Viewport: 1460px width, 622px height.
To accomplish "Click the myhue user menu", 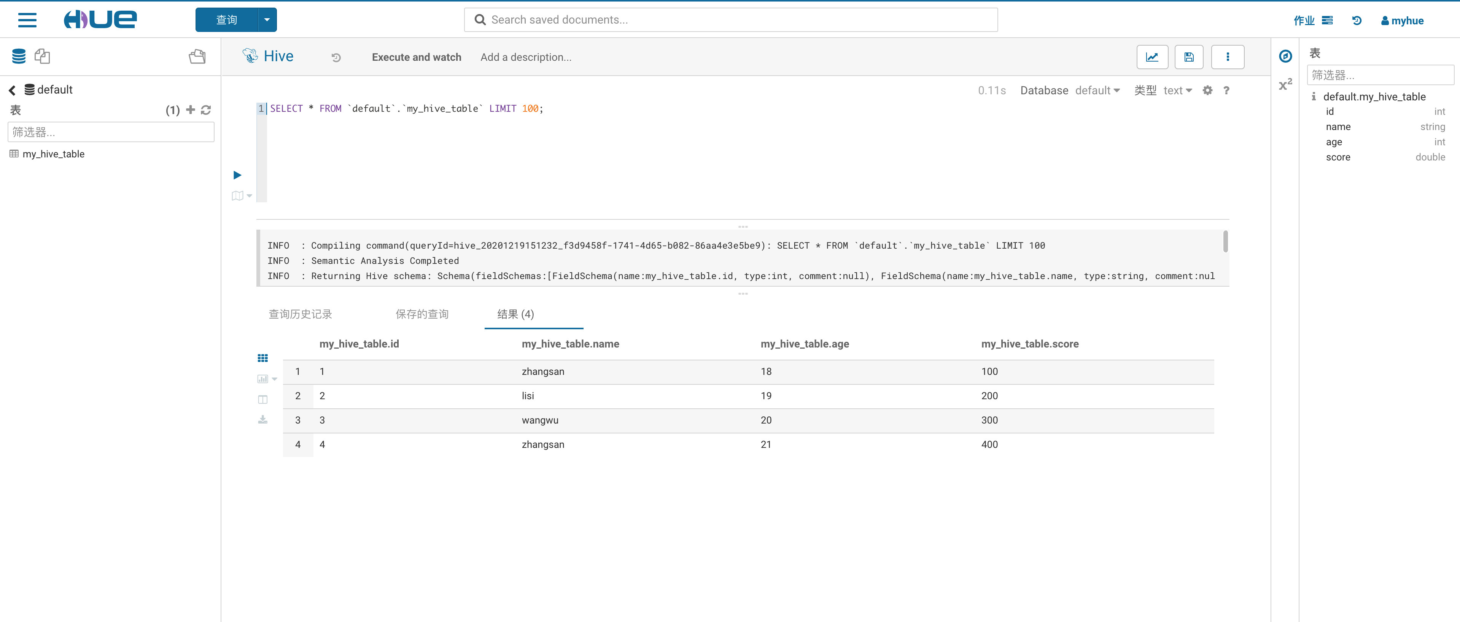I will (1402, 21).
